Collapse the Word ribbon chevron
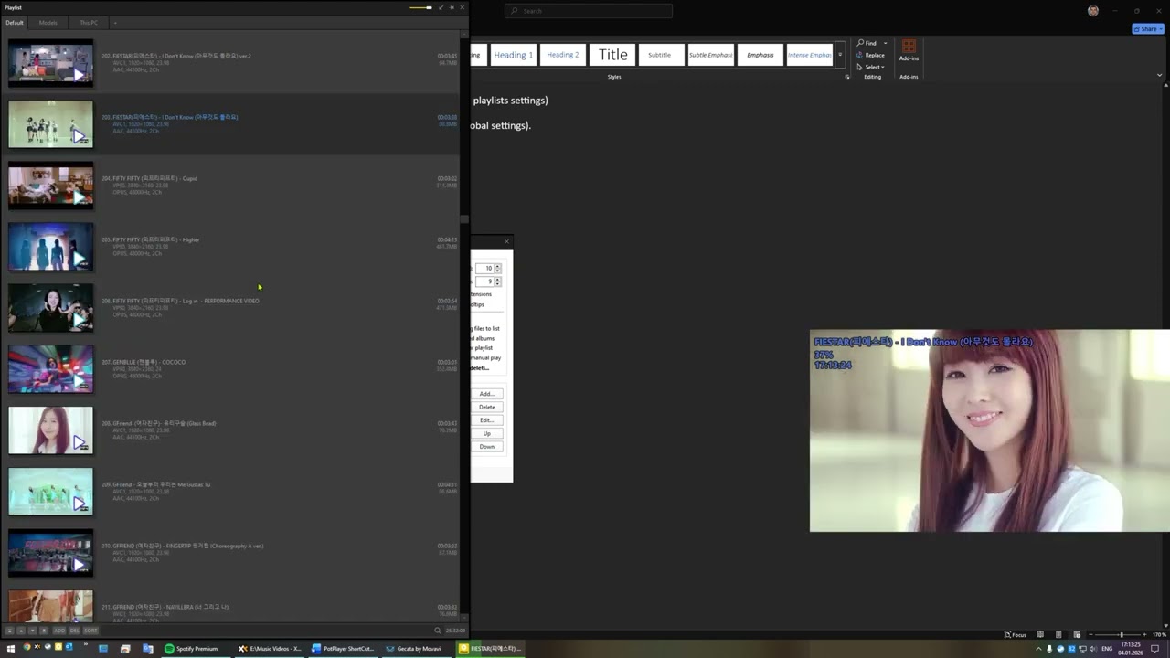 pyautogui.click(x=1160, y=76)
